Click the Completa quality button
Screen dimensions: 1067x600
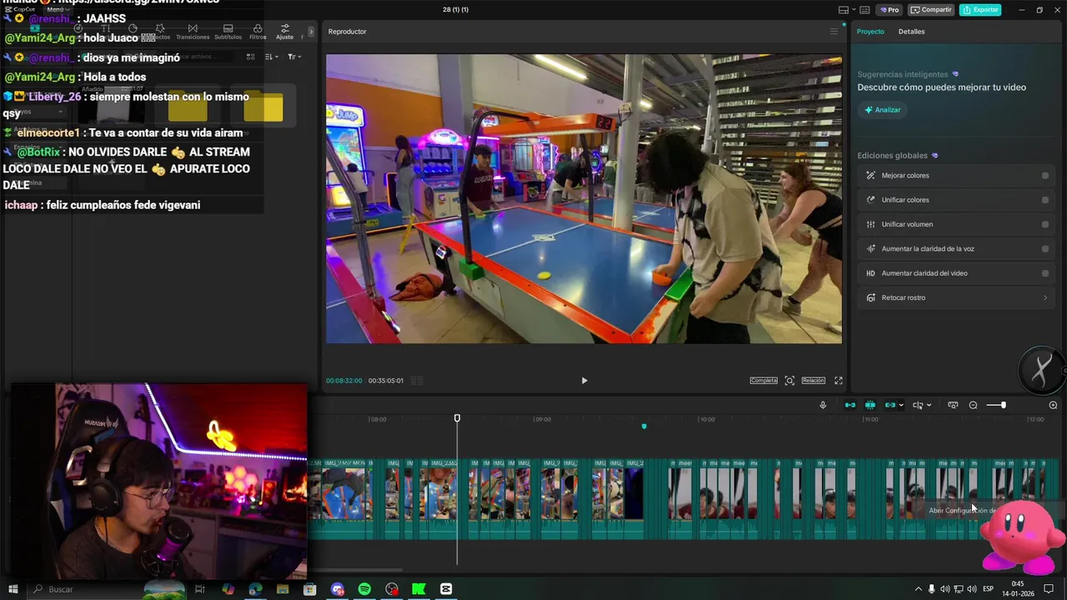764,381
